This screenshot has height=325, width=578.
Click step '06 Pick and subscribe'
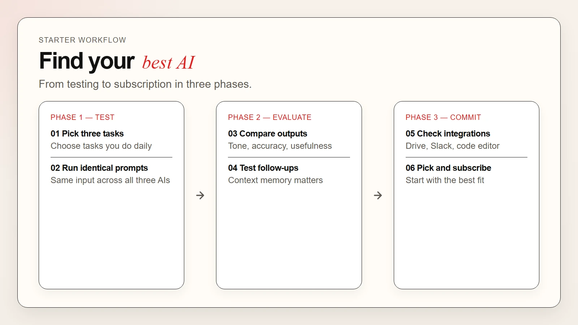pos(448,168)
